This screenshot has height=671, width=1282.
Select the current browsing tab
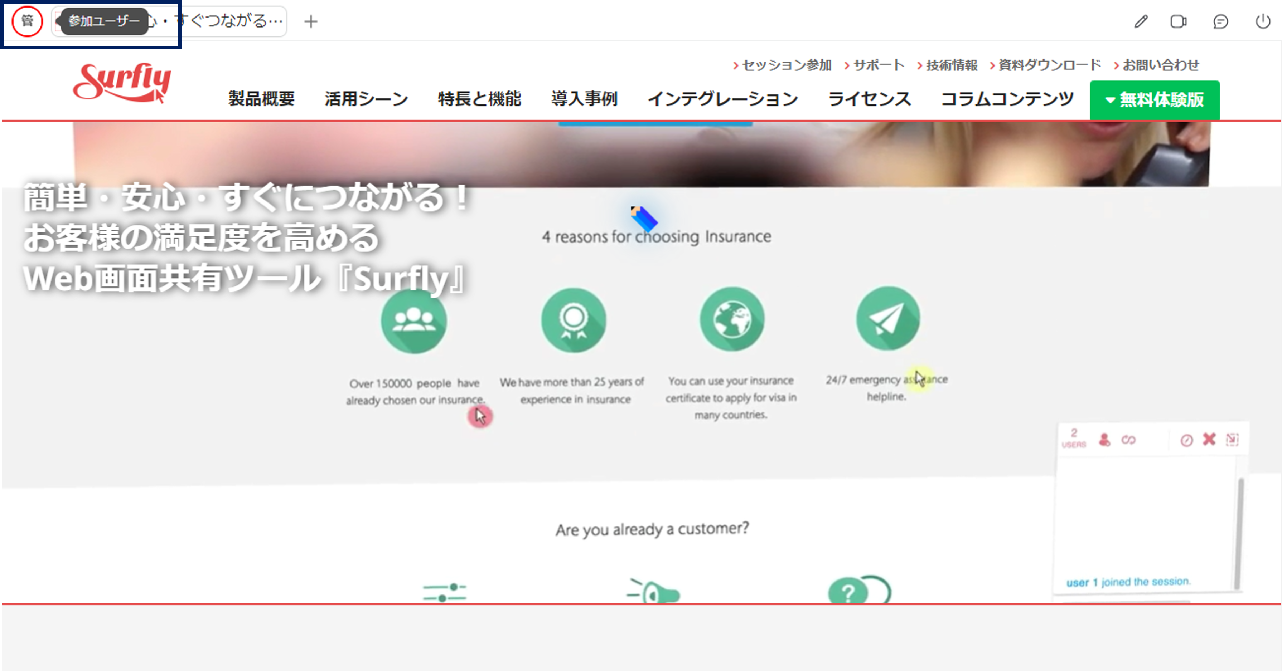[x=219, y=21]
